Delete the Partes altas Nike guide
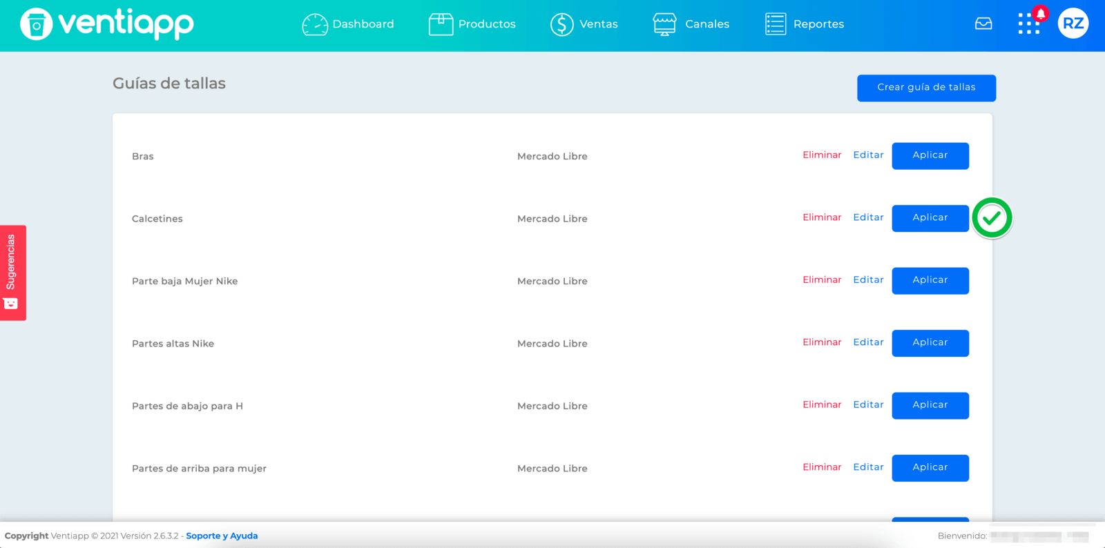Screen dimensions: 1105x548 pos(822,342)
